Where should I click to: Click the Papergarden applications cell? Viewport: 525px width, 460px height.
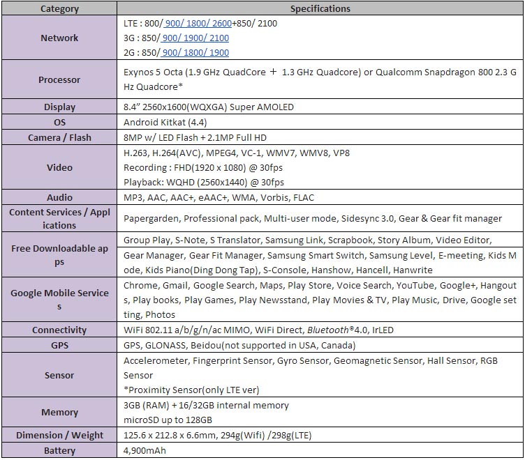coord(320,219)
